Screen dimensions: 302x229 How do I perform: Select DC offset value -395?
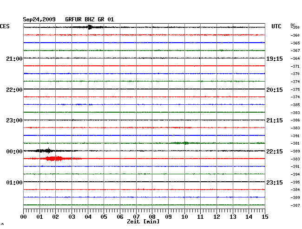click(295, 182)
